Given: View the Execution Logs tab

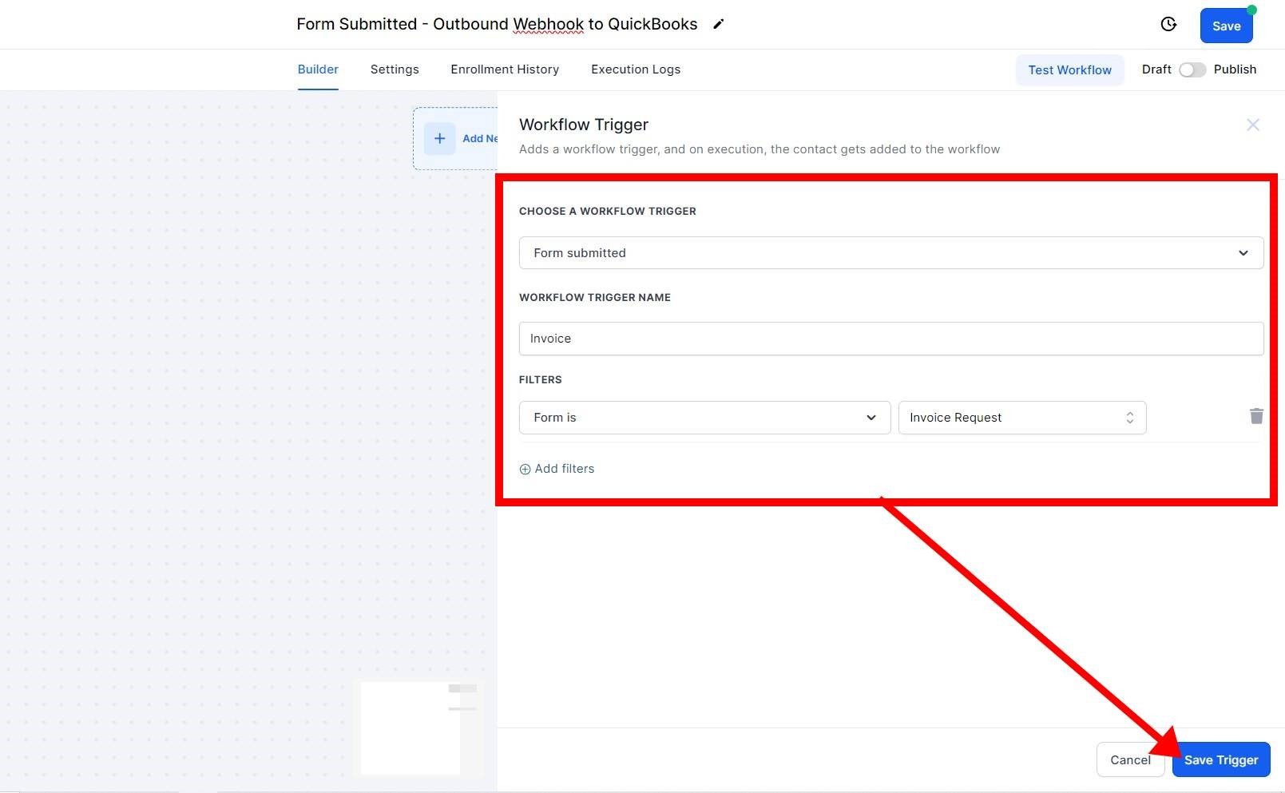Looking at the screenshot, I should tap(635, 69).
